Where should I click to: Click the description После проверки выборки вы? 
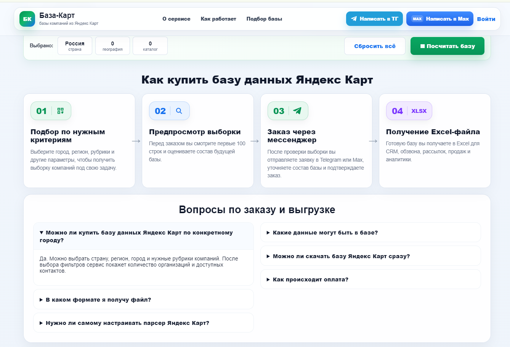click(x=316, y=164)
